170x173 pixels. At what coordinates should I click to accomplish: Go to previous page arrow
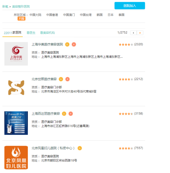coord(133,33)
